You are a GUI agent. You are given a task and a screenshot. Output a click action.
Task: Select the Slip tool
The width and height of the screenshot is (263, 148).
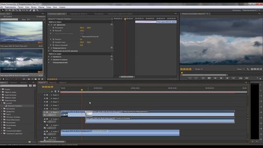pos(23,10)
